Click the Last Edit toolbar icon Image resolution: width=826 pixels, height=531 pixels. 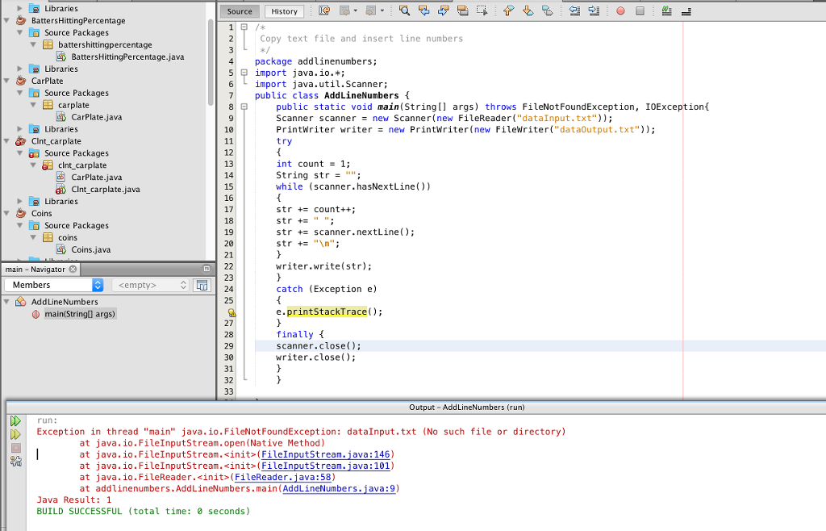point(325,11)
